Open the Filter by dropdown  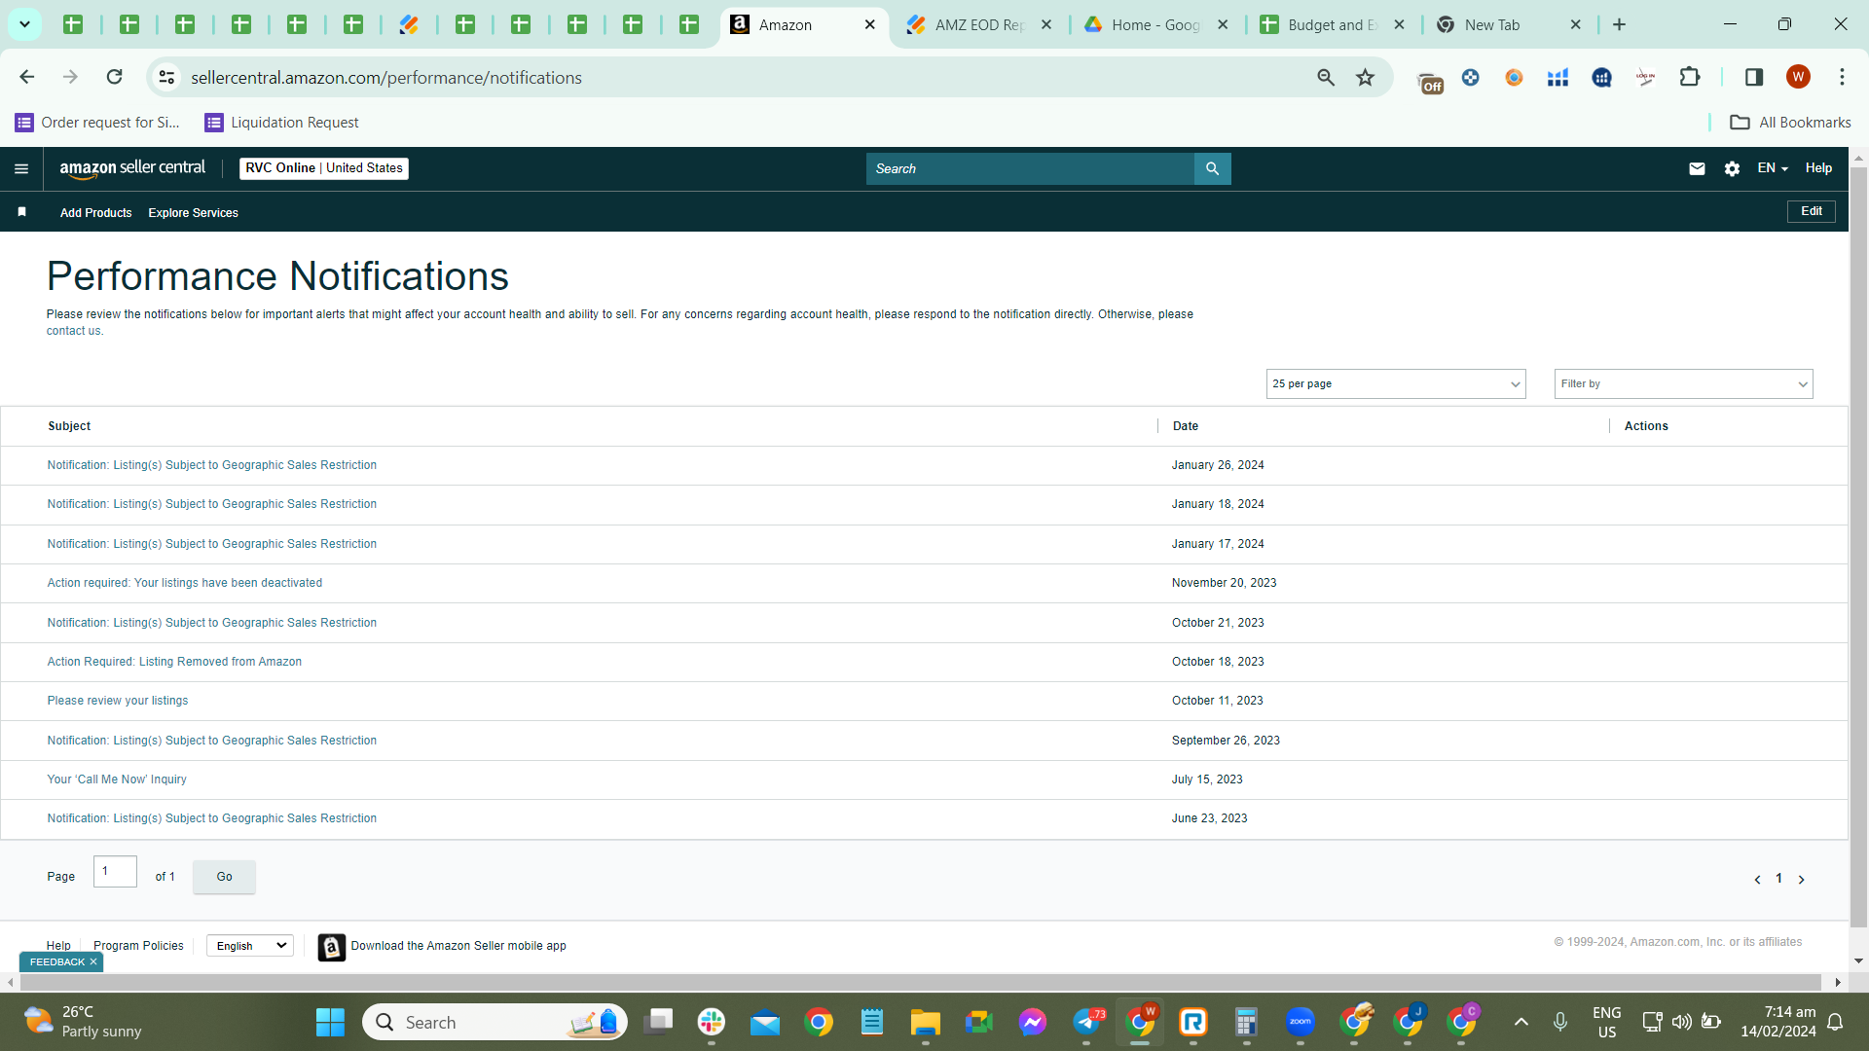tap(1683, 383)
